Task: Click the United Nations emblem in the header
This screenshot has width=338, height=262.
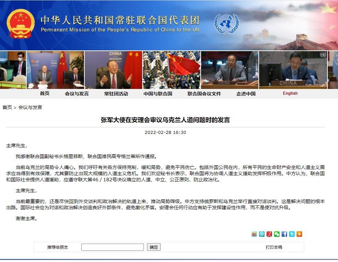Action: tap(226, 24)
